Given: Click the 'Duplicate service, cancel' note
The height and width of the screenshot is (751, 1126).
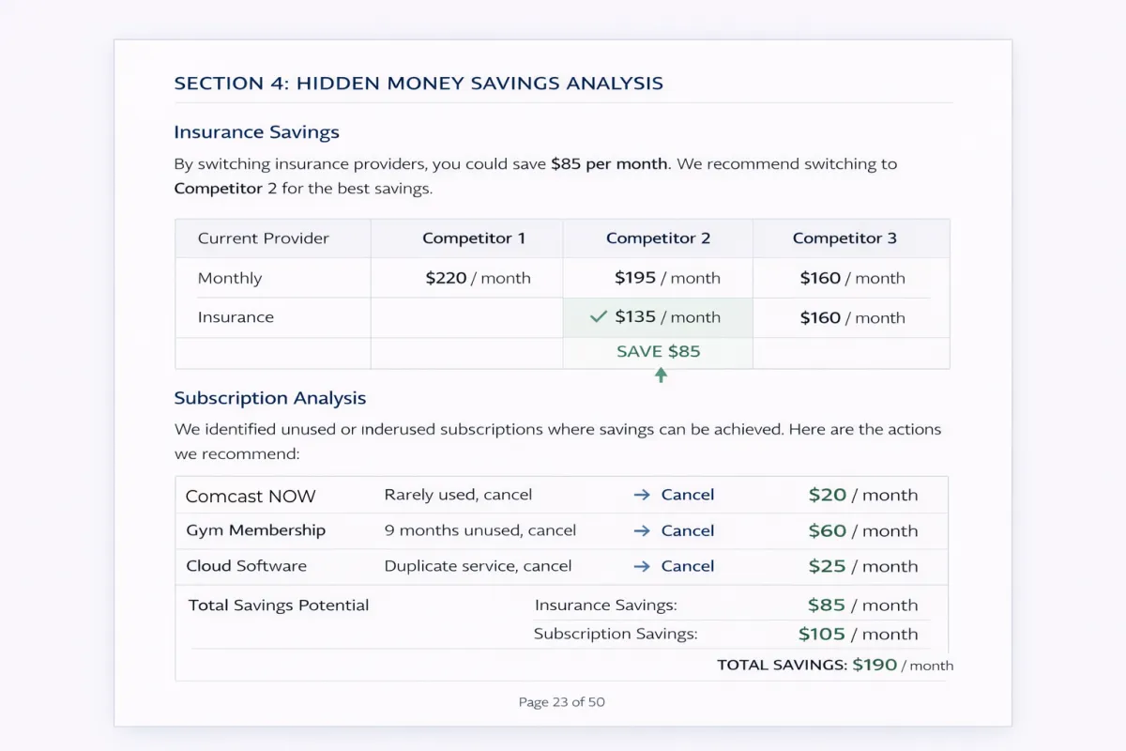Looking at the screenshot, I should 478,566.
